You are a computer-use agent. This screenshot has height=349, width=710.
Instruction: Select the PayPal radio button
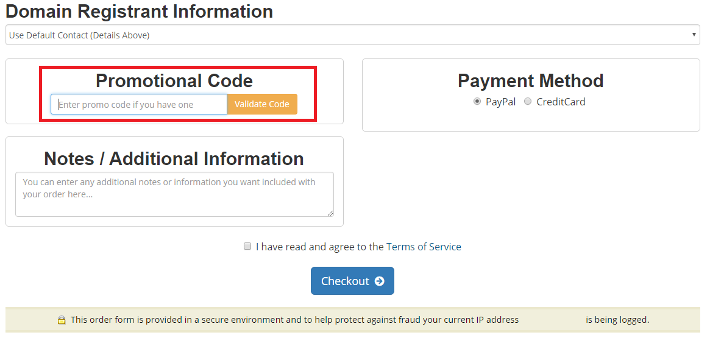(477, 101)
